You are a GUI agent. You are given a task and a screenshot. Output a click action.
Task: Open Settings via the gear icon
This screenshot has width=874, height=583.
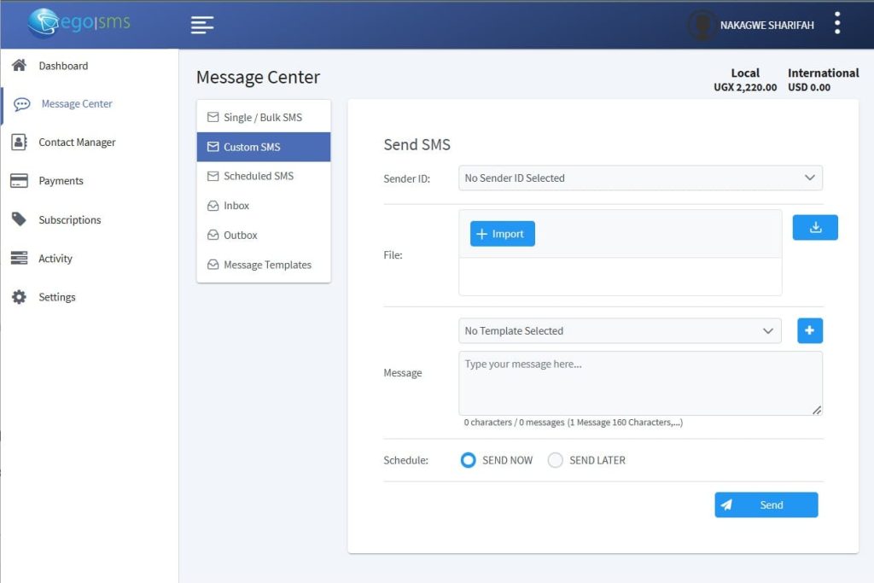[19, 297]
